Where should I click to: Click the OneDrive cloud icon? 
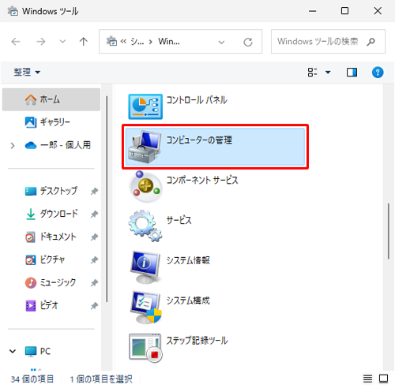[x=31, y=145]
